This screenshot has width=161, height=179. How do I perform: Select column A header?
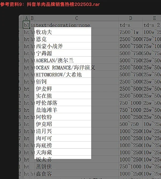(x=27, y=18)
